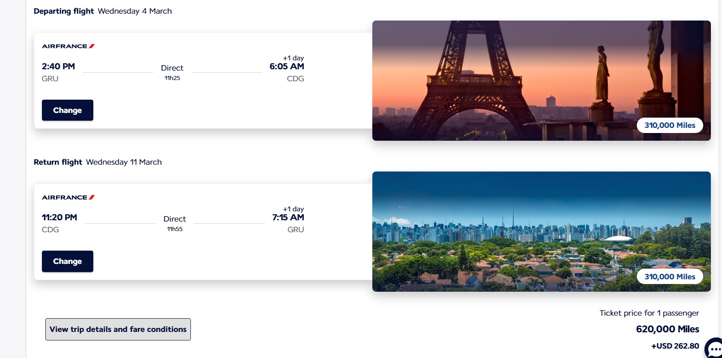Select the 310,000 Miles badge on Paris image
722x358 pixels.
(670, 125)
